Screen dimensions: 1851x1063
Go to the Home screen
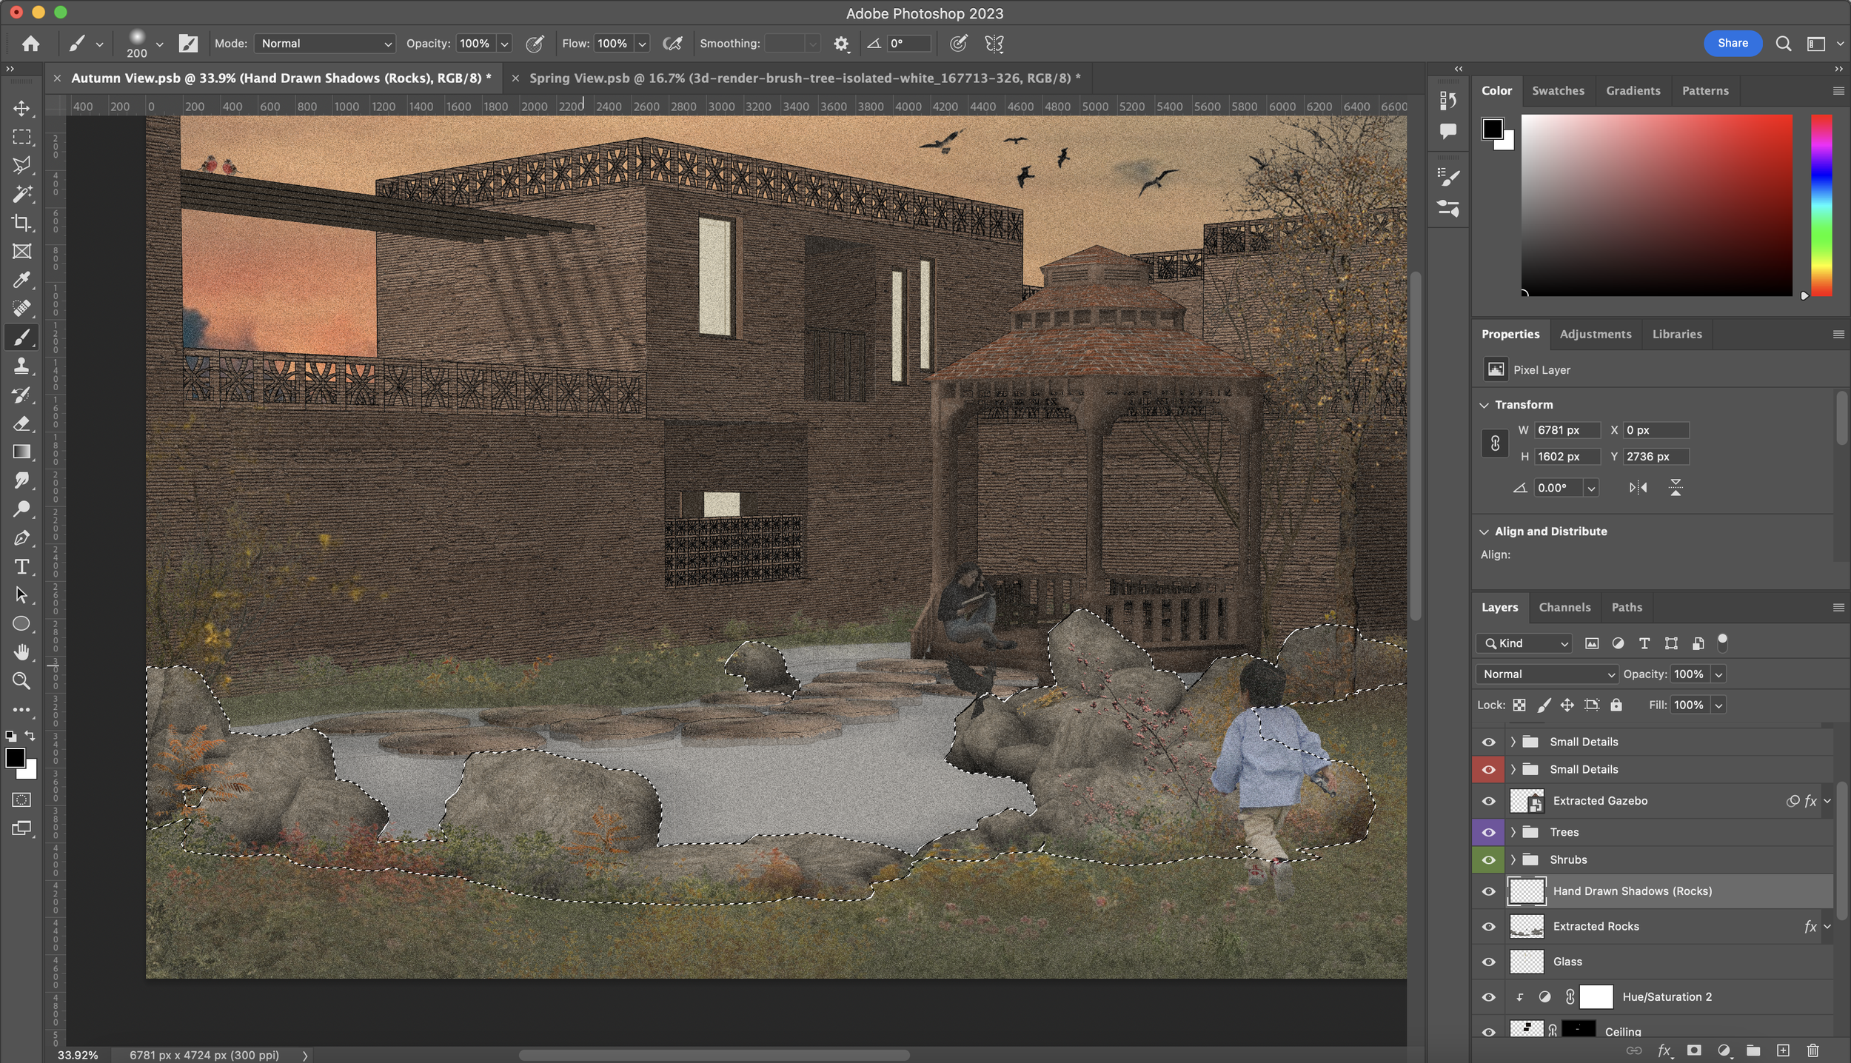(30, 44)
